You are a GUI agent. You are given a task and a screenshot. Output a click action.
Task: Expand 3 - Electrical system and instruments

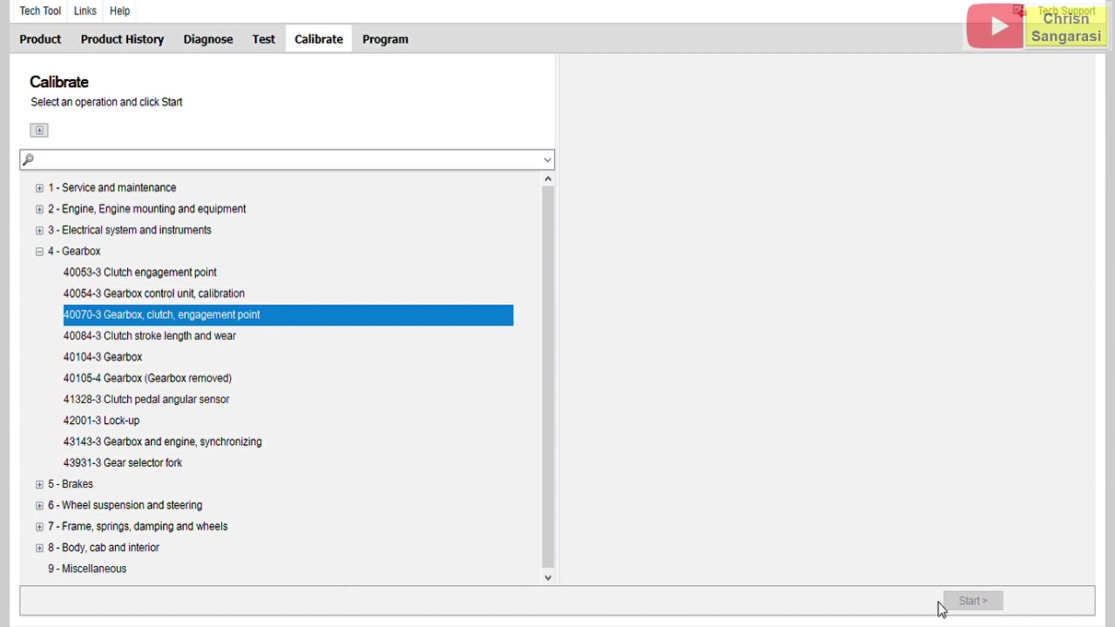point(39,231)
